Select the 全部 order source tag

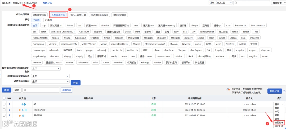(x=35, y=26)
